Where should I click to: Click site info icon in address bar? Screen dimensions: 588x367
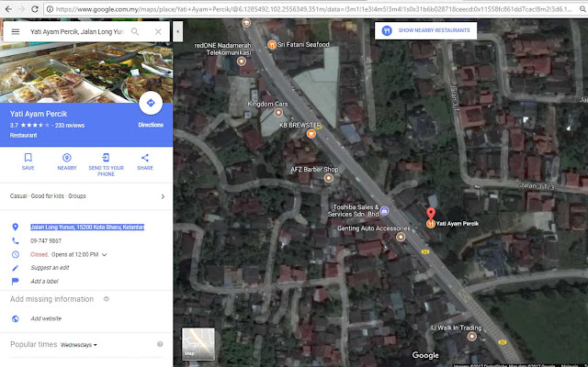click(50, 9)
